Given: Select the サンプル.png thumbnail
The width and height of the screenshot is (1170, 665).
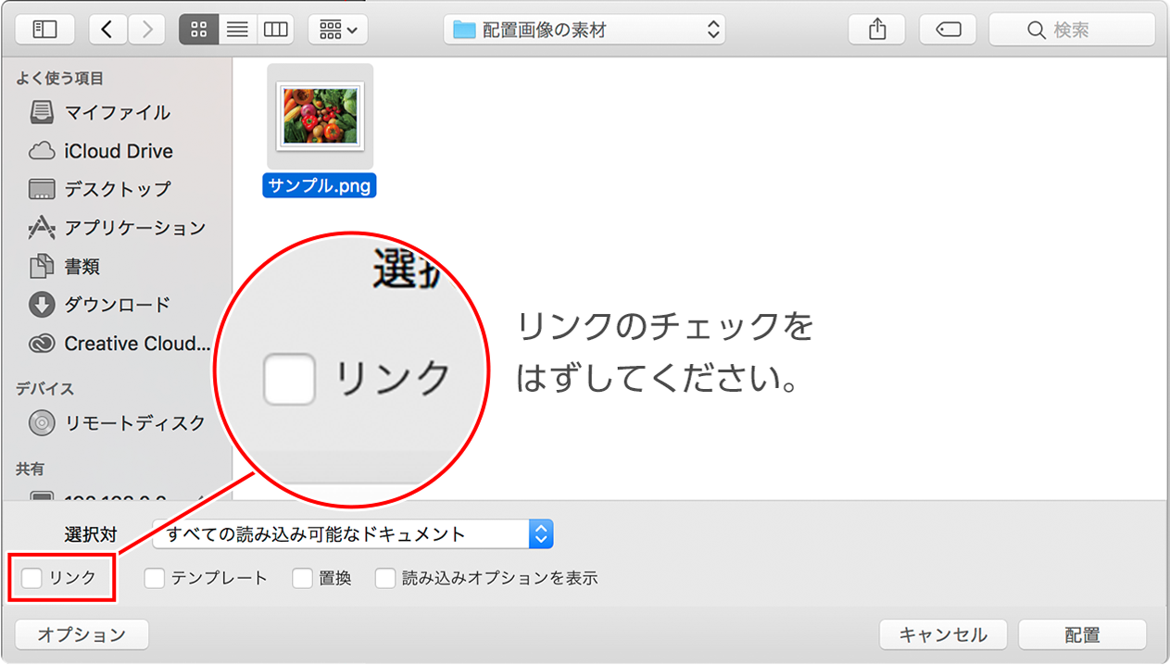Looking at the screenshot, I should [320, 115].
